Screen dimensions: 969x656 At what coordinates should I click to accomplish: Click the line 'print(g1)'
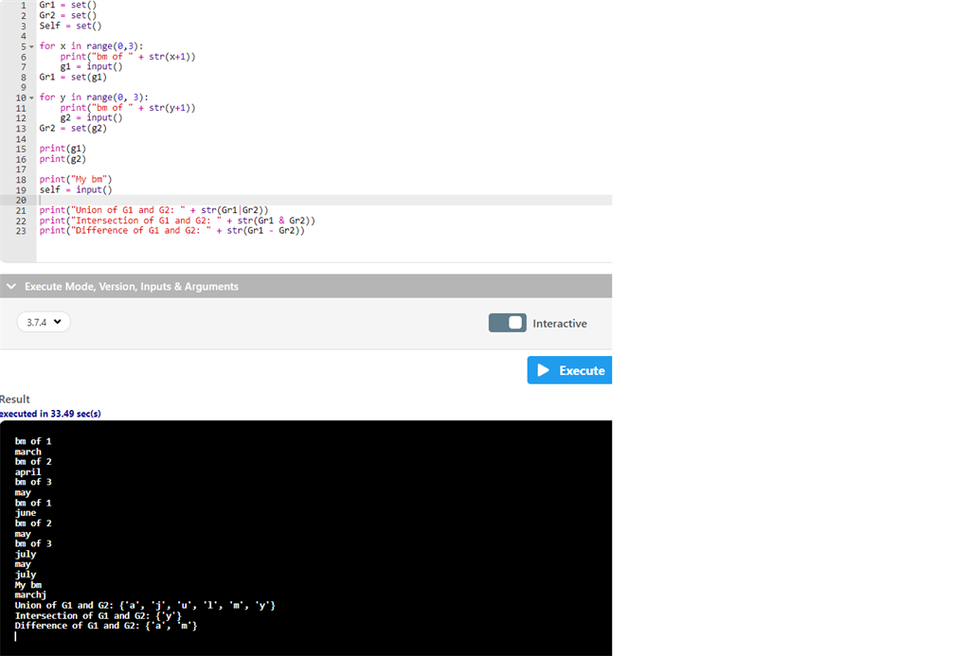point(63,149)
